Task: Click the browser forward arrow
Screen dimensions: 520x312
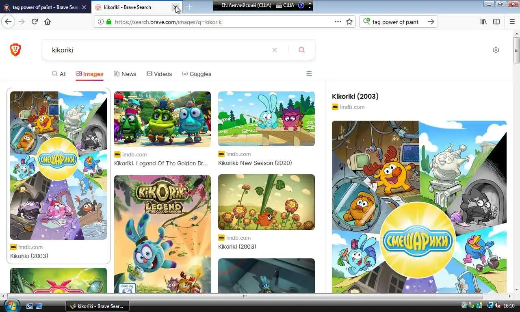Action: (x=22, y=22)
